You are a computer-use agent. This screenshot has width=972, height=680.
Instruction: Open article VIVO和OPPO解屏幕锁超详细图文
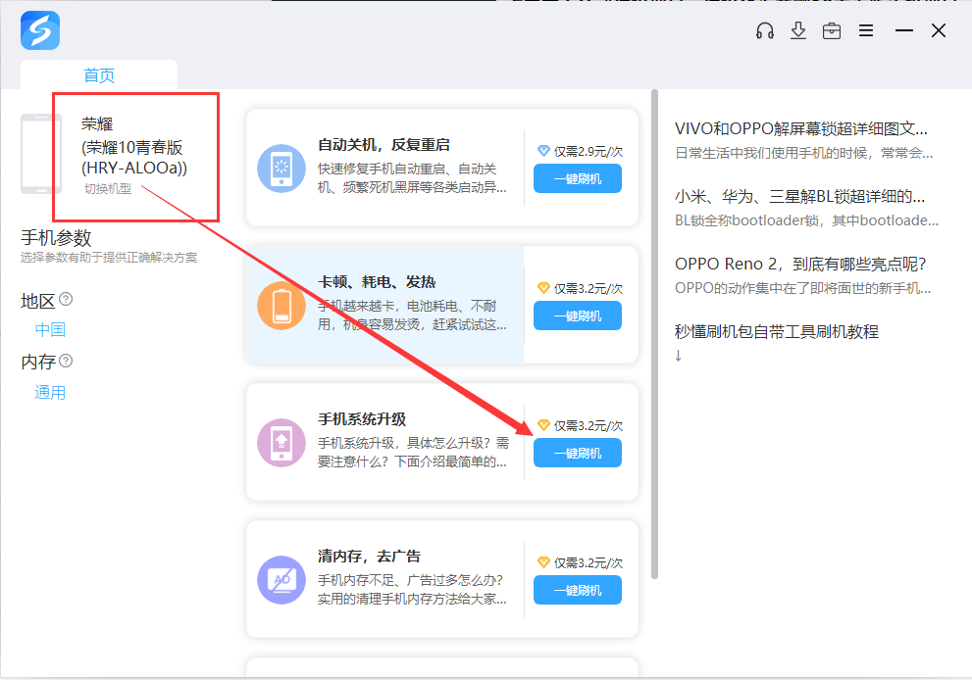[x=801, y=128]
